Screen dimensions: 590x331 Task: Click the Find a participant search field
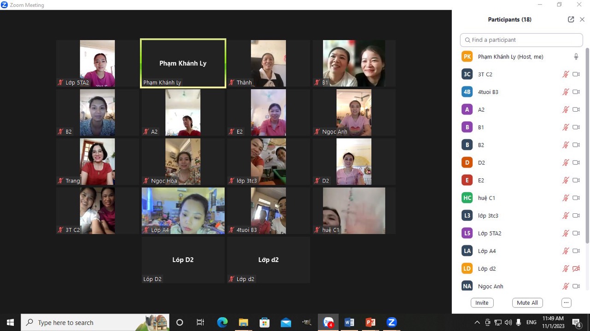click(x=521, y=40)
